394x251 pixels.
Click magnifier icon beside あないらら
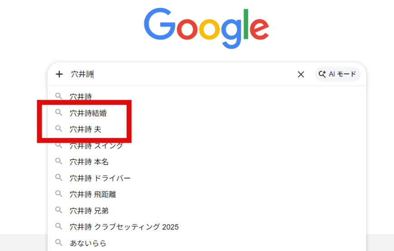coord(58,243)
